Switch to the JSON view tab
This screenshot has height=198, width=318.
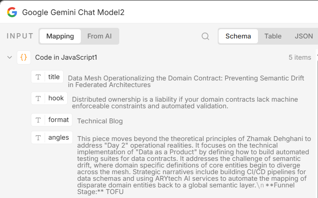pos(304,36)
